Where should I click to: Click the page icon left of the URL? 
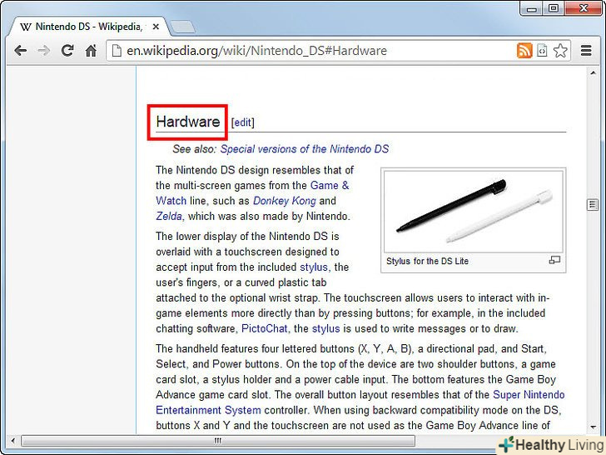116,51
